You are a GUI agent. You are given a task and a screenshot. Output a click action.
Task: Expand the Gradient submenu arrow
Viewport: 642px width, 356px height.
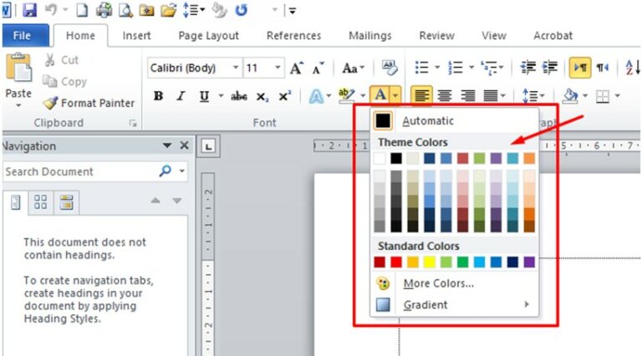(527, 305)
